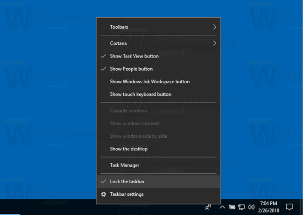Click the battery power tray icon
The height and width of the screenshot is (215, 303).
click(x=232, y=207)
